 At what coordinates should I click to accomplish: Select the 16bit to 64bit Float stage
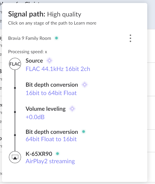(51, 93)
